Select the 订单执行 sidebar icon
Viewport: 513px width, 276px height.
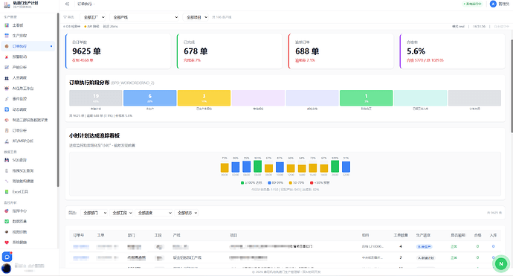tap(7, 46)
